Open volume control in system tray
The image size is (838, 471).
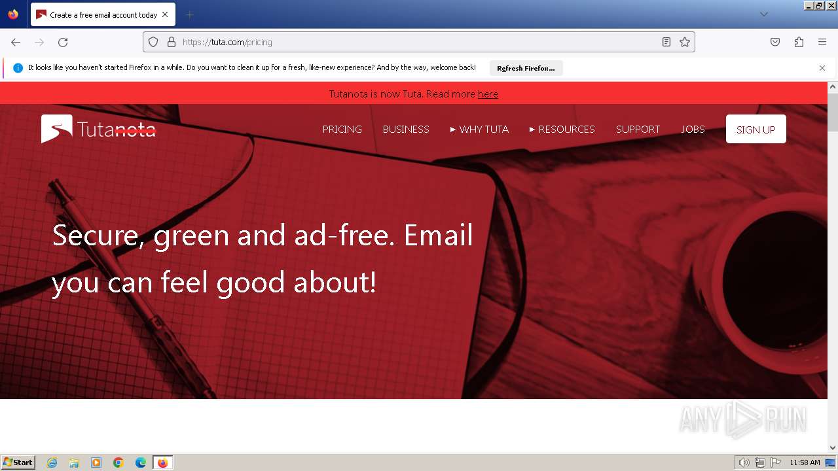(744, 462)
